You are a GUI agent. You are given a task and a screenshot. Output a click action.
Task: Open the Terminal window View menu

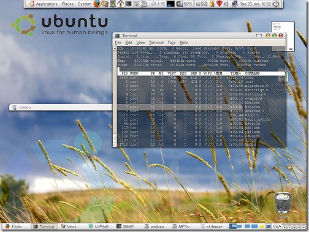(140, 43)
